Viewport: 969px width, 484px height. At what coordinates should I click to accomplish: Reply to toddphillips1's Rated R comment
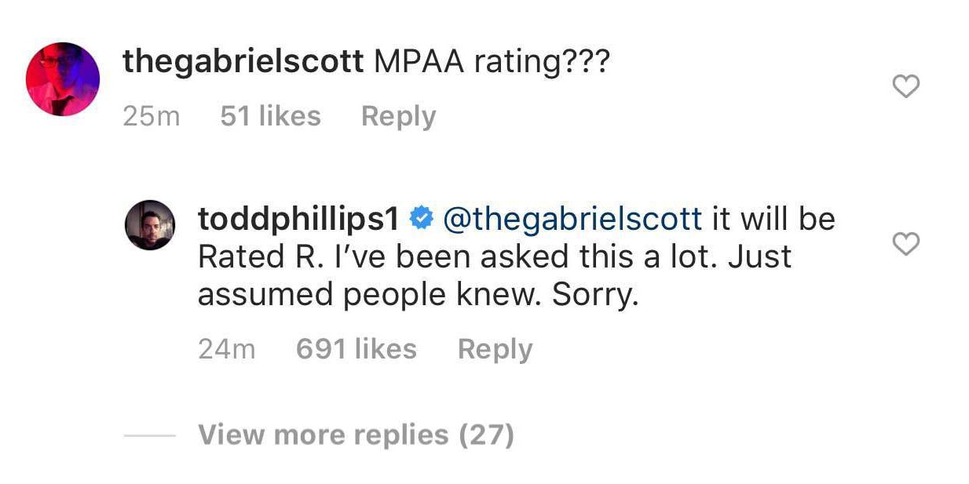tap(495, 349)
